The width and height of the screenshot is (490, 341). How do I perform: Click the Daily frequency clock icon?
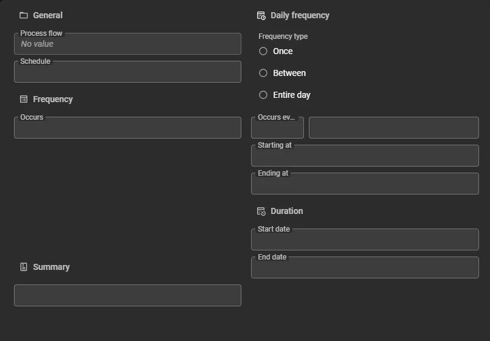coord(261,15)
